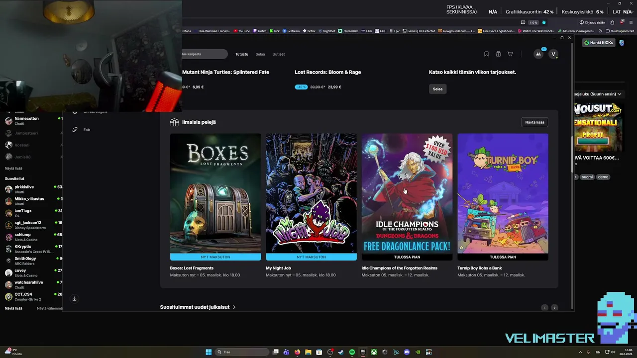This screenshot has height=358, width=637.
Task: Open the gift box icon in Epic header
Action: click(498, 54)
